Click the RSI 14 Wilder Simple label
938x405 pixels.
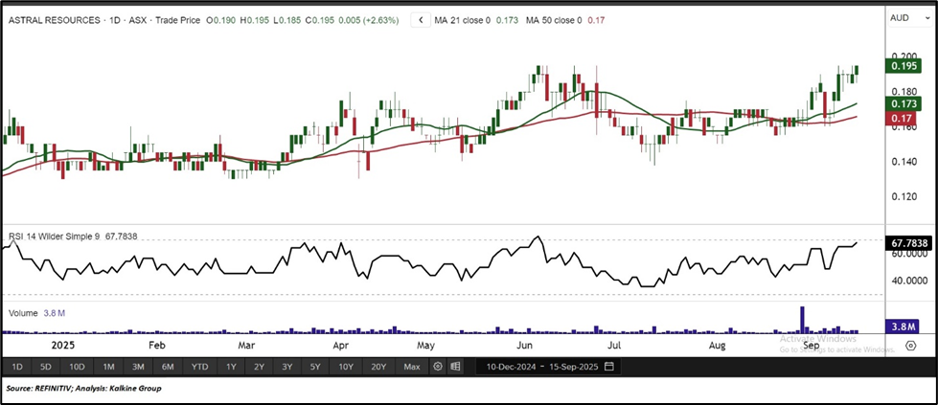(x=55, y=236)
